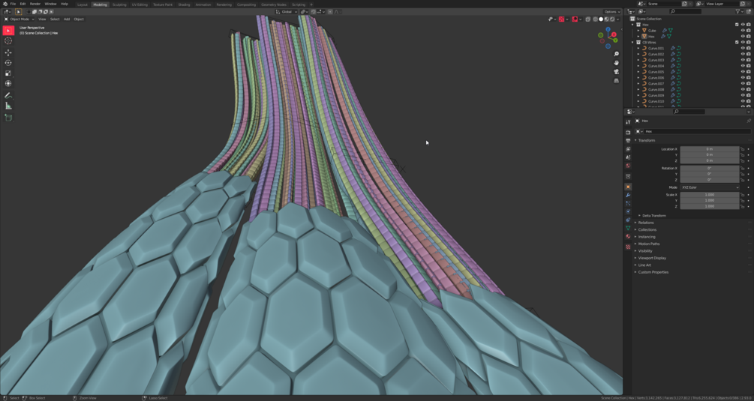Expand the Cube object tree row

(638, 30)
